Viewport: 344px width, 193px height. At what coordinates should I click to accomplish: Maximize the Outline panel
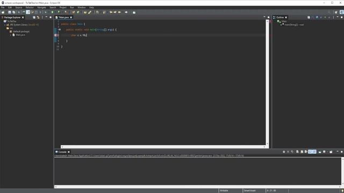pyautogui.click(x=342, y=17)
